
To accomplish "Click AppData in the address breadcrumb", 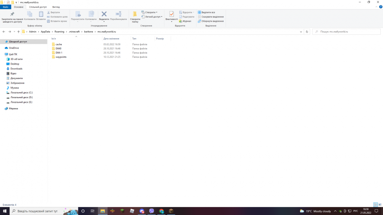I will click(46, 32).
